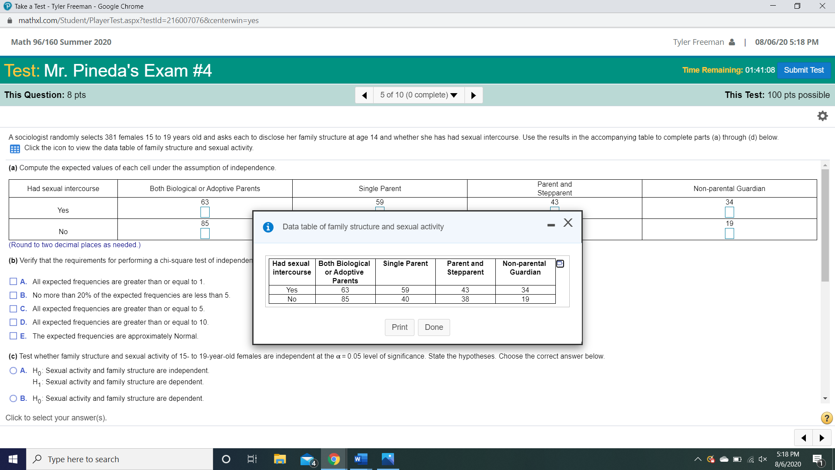This screenshot has width=835, height=470.
Task: Click the help question mark icon
Action: [x=826, y=418]
